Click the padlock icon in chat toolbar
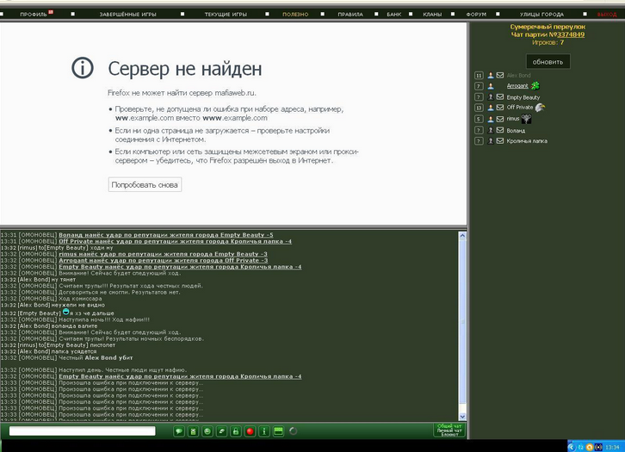The height and width of the screenshot is (452, 625). [235, 431]
